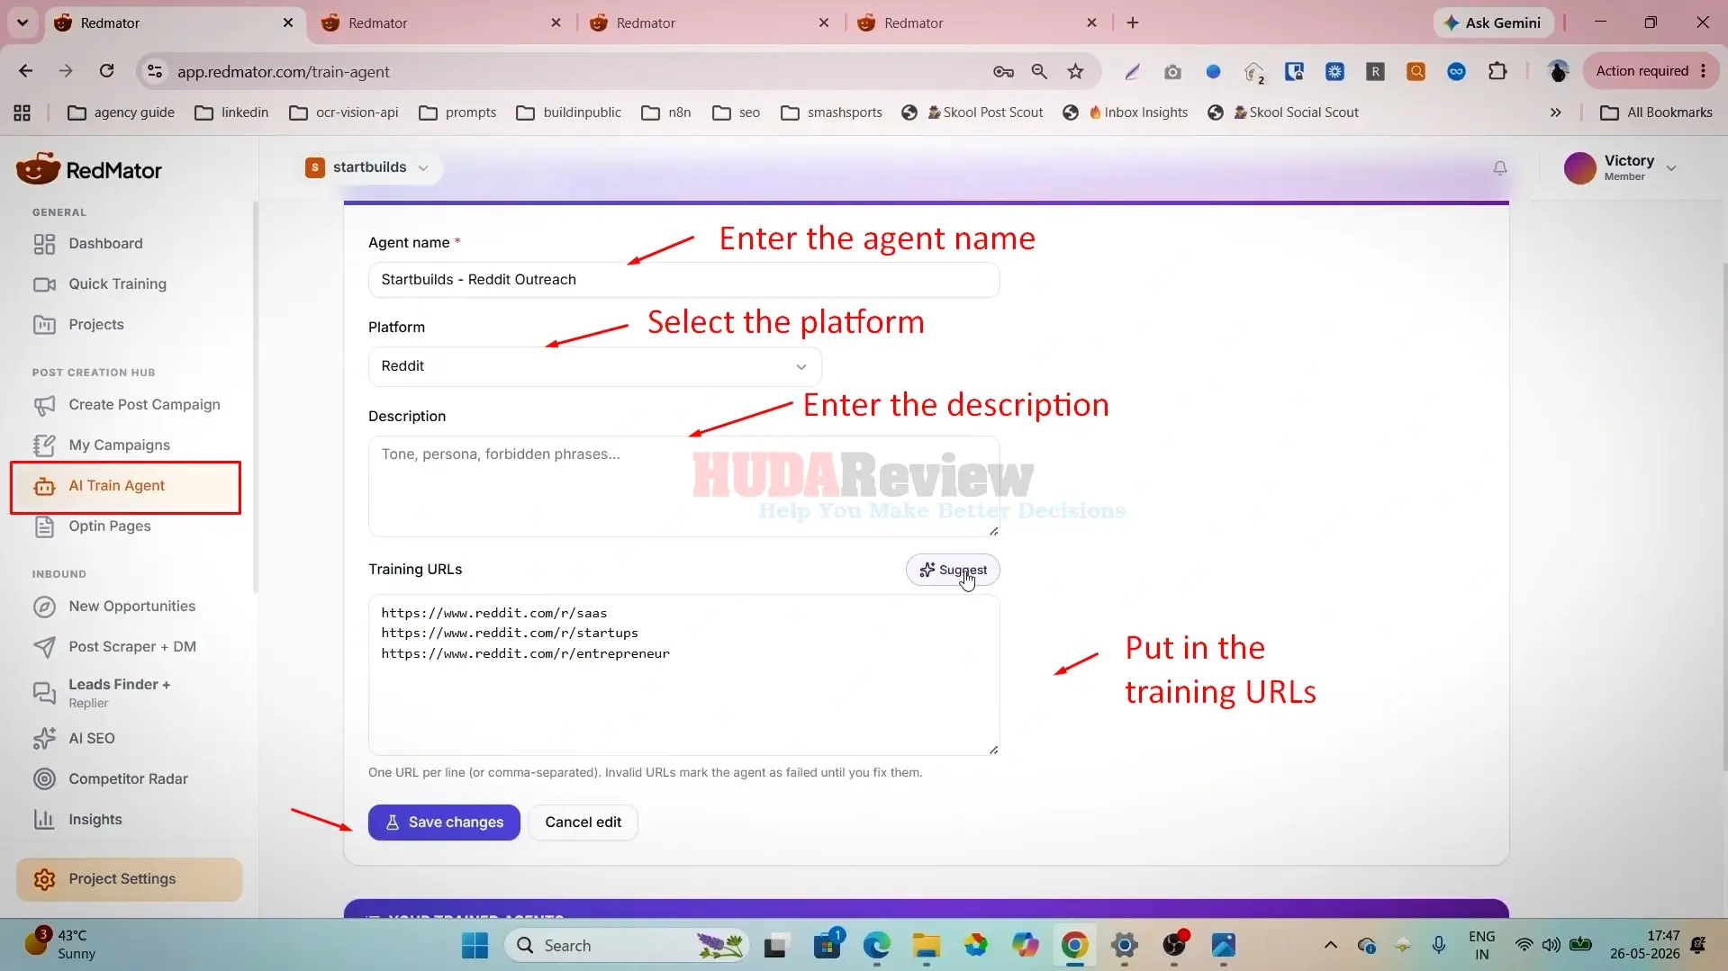Open the linkedin bookmark folder
The width and height of the screenshot is (1728, 971).
232,112
